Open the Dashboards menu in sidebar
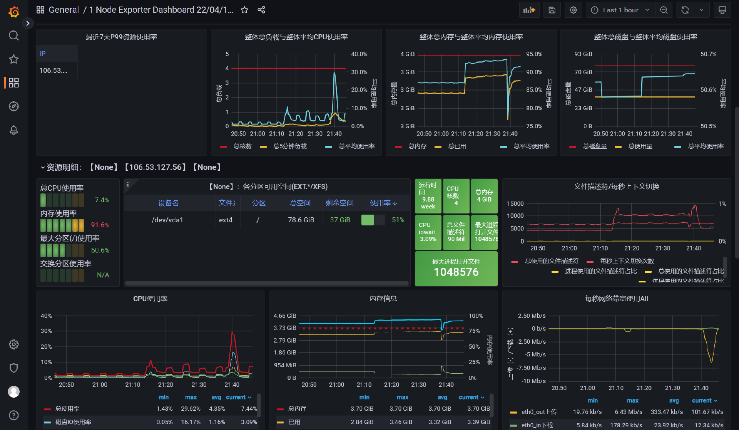Viewport: 739px width, 430px height. click(x=14, y=83)
